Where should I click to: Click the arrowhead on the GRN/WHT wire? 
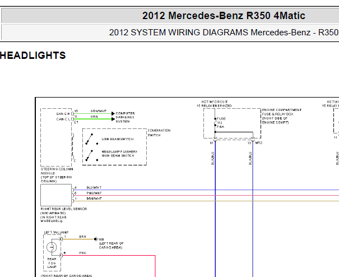coord(113,113)
